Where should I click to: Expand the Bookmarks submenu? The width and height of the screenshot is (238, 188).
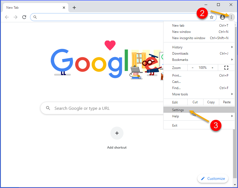[180, 59]
